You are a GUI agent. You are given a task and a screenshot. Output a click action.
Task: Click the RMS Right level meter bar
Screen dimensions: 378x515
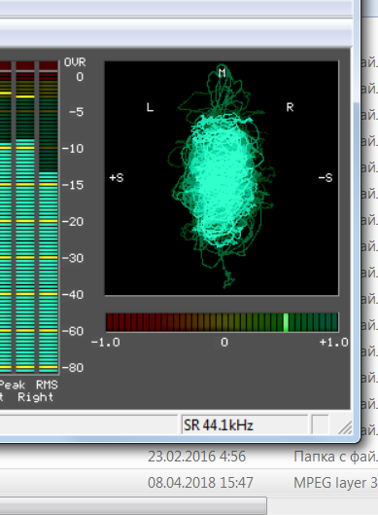[49, 217]
